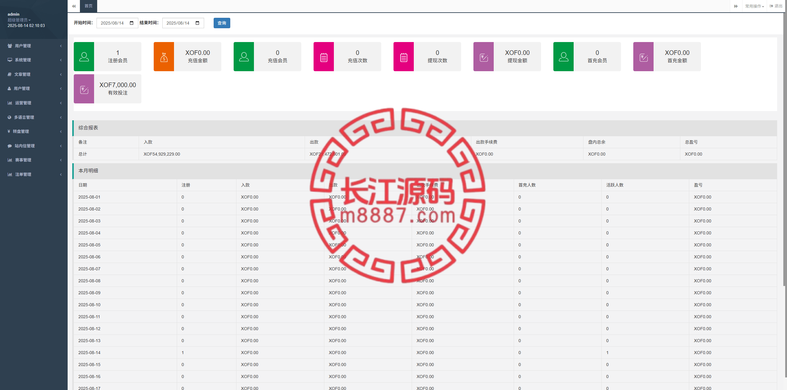Viewport: 787px width, 390px height.
Task: Click the XOF7,000.00 有效投注 value
Action: click(x=117, y=85)
